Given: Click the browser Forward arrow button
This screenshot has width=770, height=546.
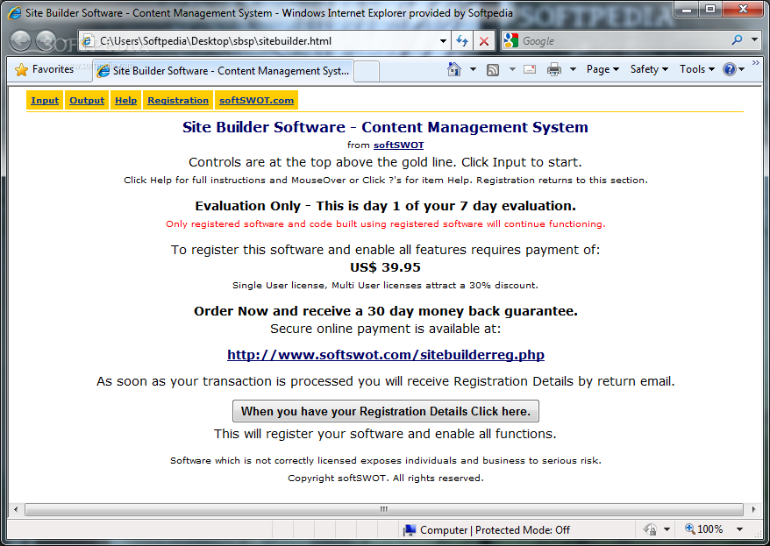Looking at the screenshot, I should [x=46, y=41].
